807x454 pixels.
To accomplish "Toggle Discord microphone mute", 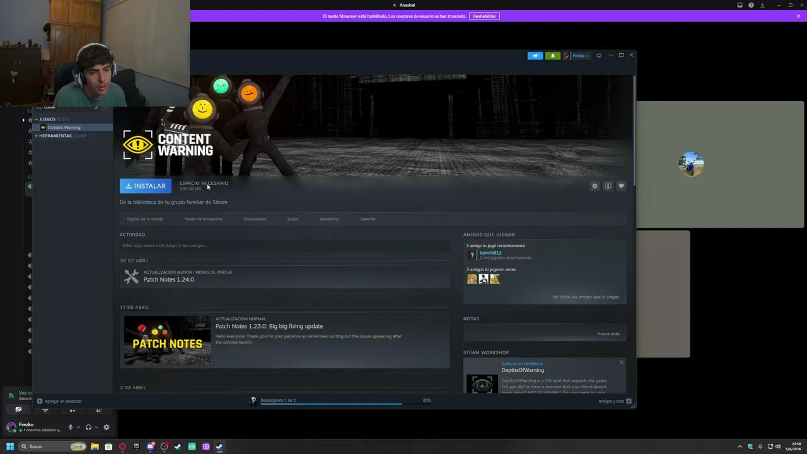I will coord(71,428).
